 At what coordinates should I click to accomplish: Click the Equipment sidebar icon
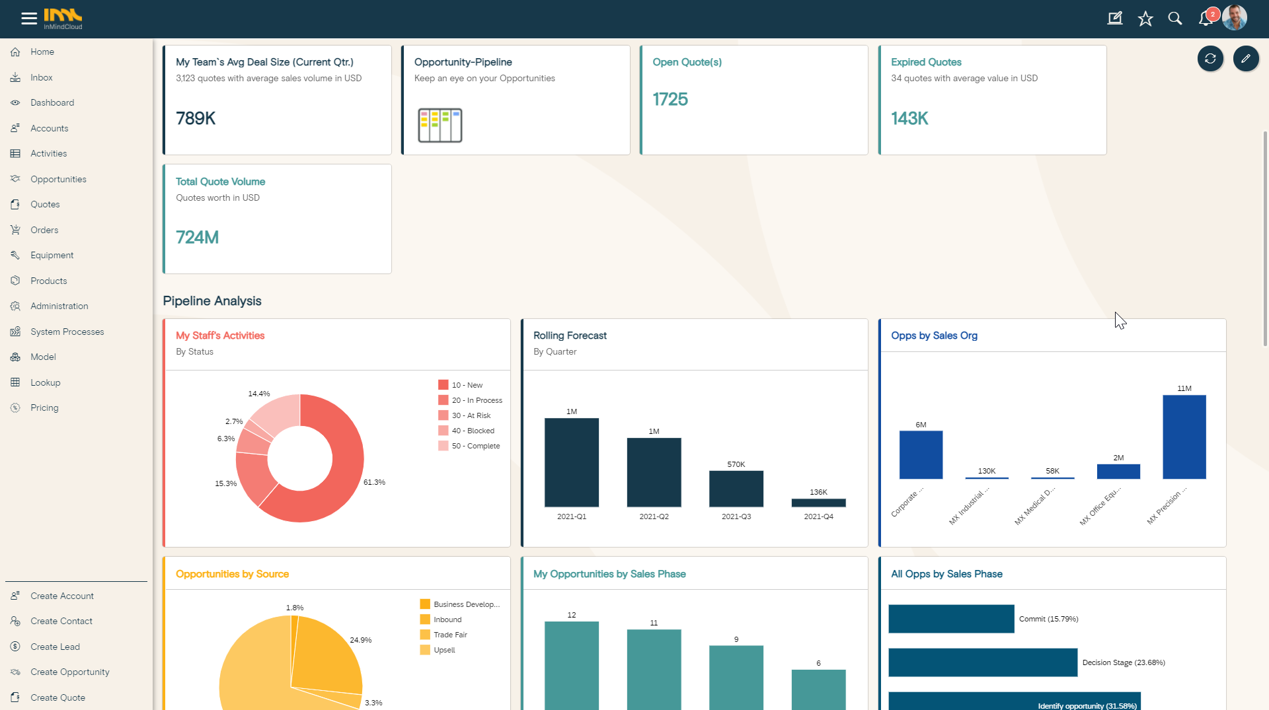click(15, 255)
